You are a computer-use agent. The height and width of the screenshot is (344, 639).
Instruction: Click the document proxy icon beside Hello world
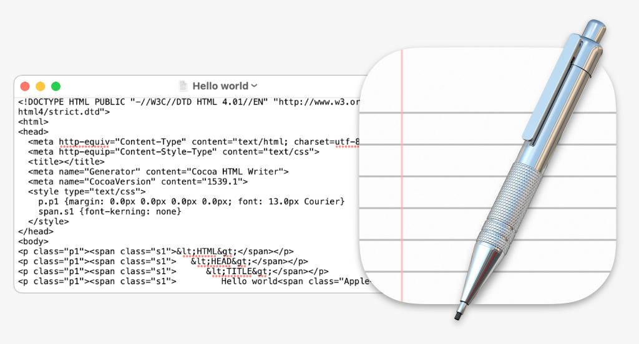click(x=183, y=86)
